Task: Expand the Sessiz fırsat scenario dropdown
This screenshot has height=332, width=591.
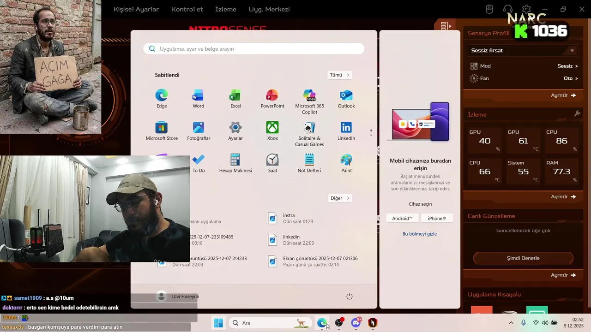Action: [x=523, y=50]
